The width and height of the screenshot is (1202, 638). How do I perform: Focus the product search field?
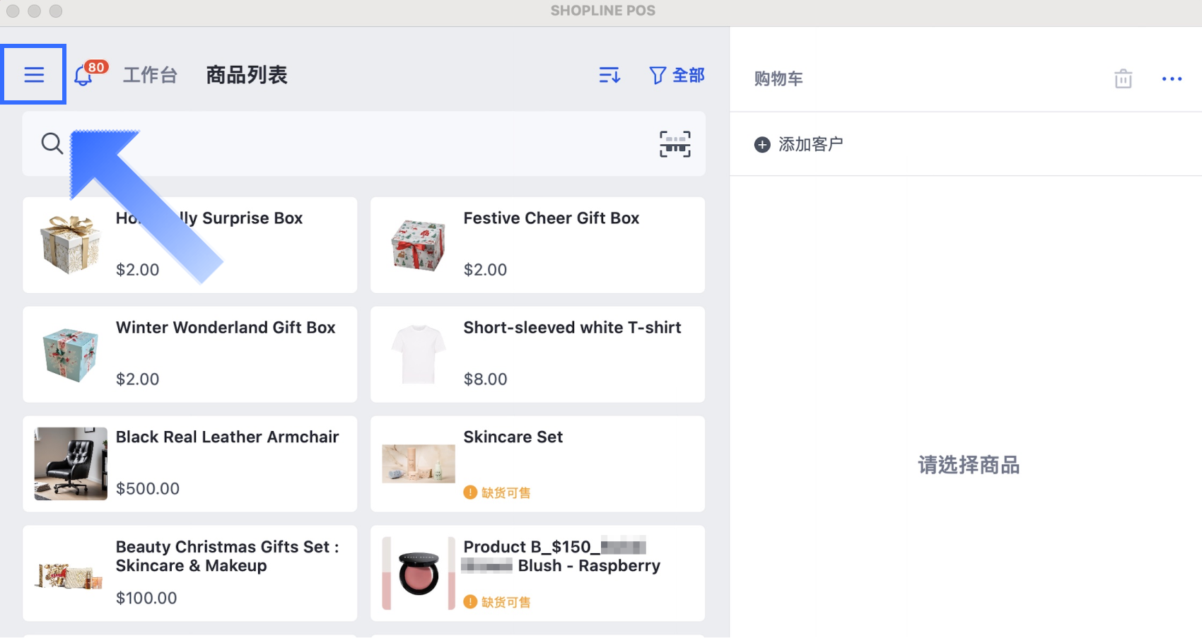(363, 143)
